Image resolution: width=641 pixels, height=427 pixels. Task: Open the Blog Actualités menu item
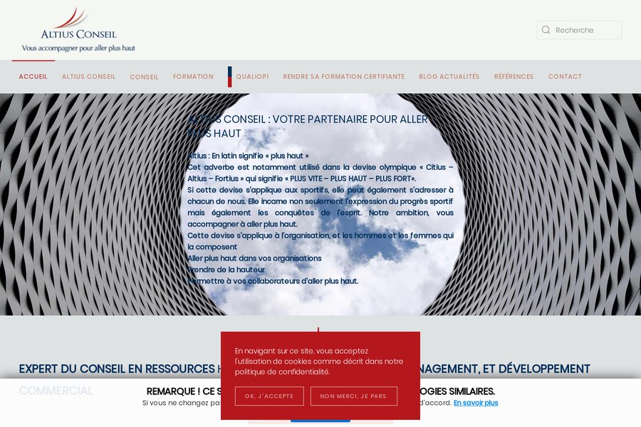click(449, 76)
